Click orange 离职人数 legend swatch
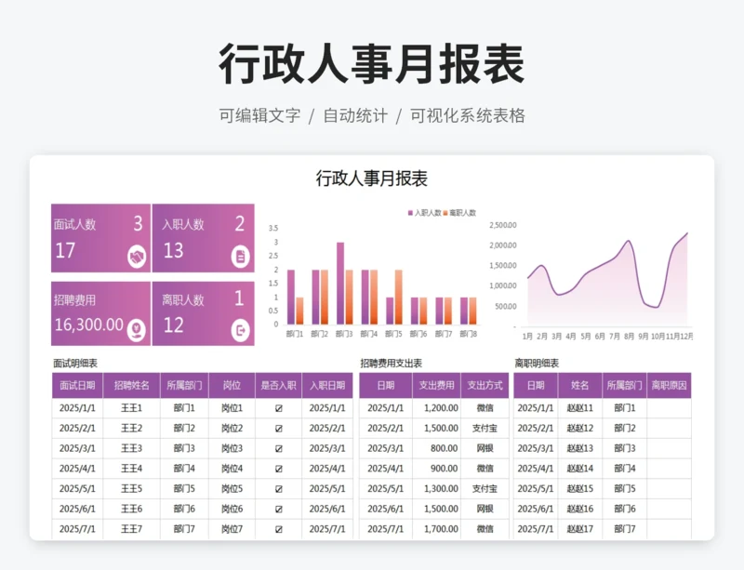This screenshot has width=744, height=570. pos(445,213)
